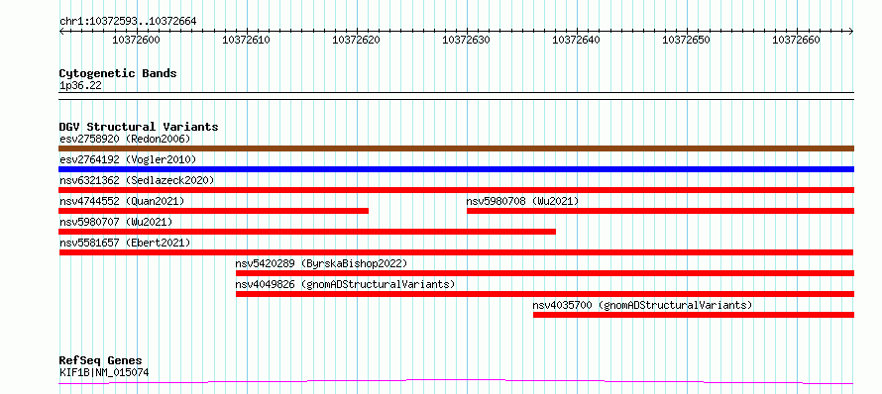Image resolution: width=882 pixels, height=394 pixels.
Task: Select the nsv4035700 red variant bar
Action: (x=694, y=315)
